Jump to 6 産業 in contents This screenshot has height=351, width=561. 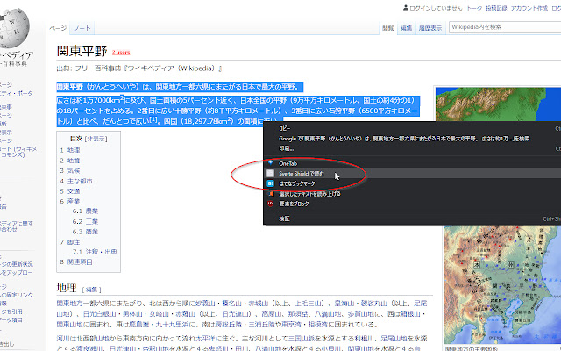coord(70,201)
